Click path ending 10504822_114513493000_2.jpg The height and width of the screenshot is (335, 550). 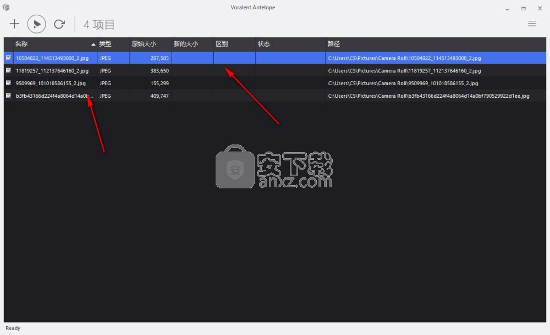[x=404, y=58]
